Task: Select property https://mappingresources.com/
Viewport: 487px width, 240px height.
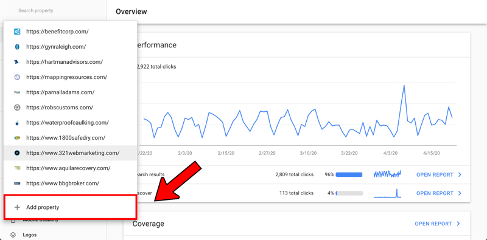Action: coord(70,77)
